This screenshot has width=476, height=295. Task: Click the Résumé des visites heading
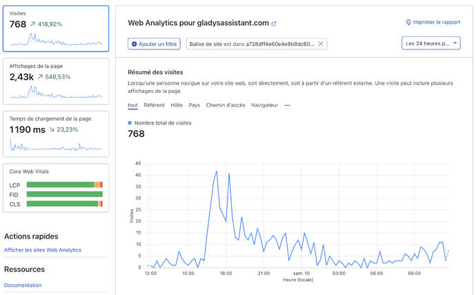155,72
